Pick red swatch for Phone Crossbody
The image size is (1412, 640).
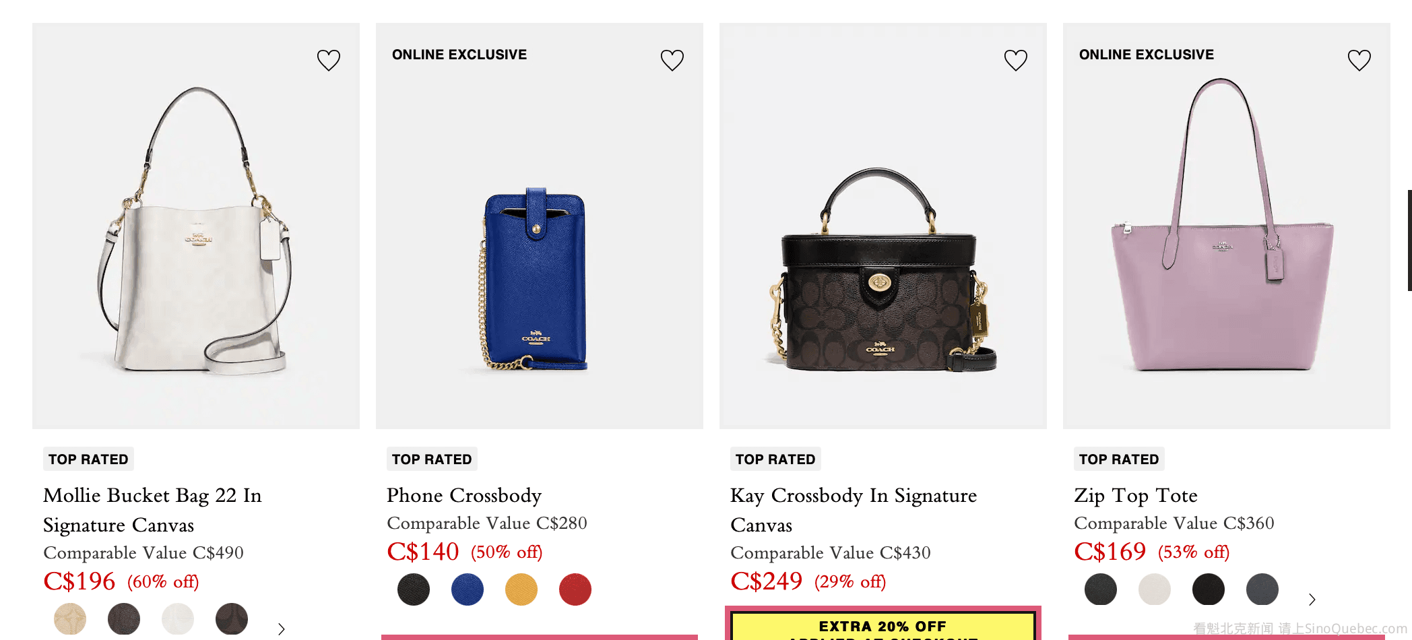575,589
